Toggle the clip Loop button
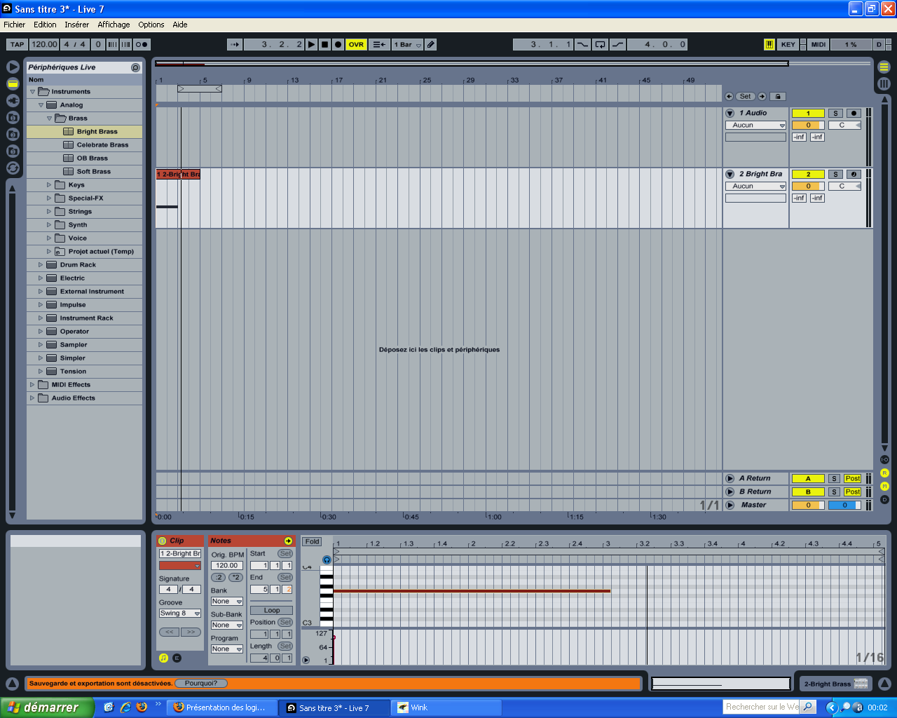This screenshot has width=897, height=718. point(271,610)
